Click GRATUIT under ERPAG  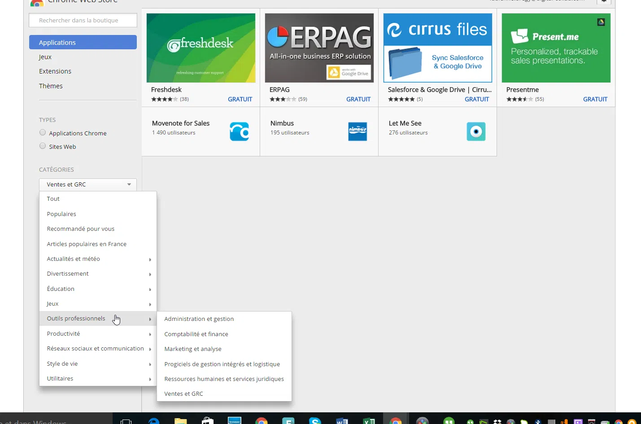[358, 100]
